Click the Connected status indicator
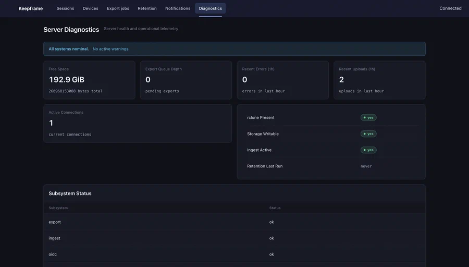This screenshot has height=267, width=469. coord(450,8)
